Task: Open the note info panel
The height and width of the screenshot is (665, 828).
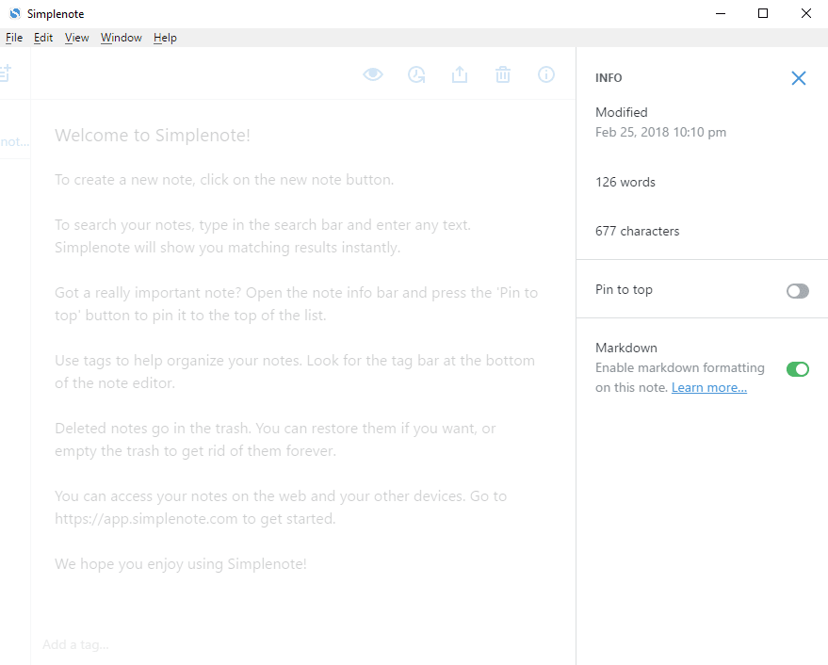Action: click(546, 74)
